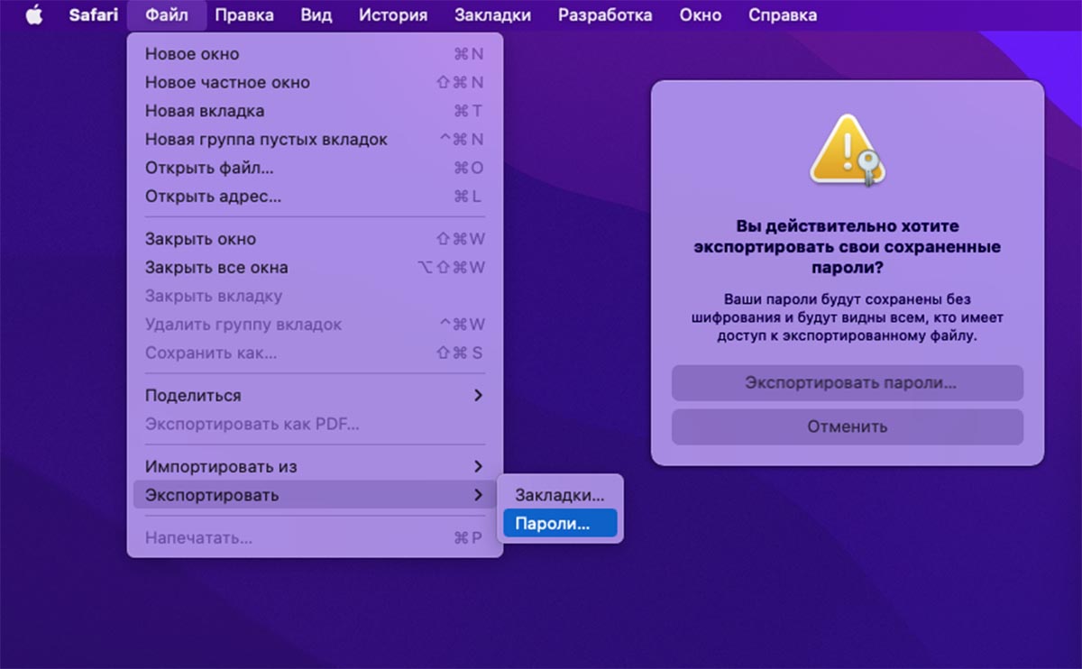Screen dimensions: 1082x669
Task: Open the Окно menu
Action: [x=701, y=15]
